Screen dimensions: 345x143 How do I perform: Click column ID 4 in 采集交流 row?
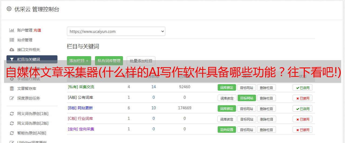129,87
